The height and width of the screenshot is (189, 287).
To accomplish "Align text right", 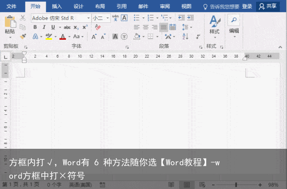I will coord(155,27).
